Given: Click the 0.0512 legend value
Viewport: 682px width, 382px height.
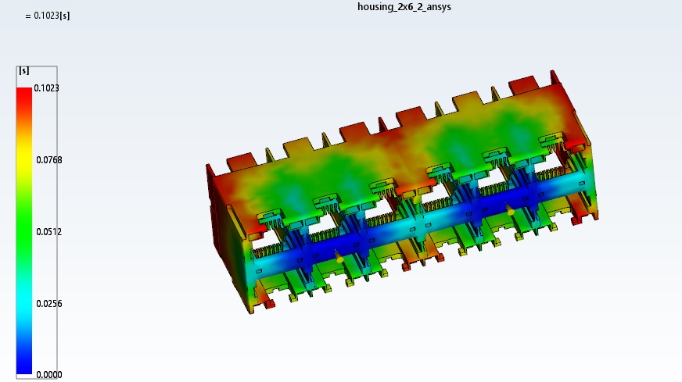Looking at the screenshot, I should pos(48,232).
